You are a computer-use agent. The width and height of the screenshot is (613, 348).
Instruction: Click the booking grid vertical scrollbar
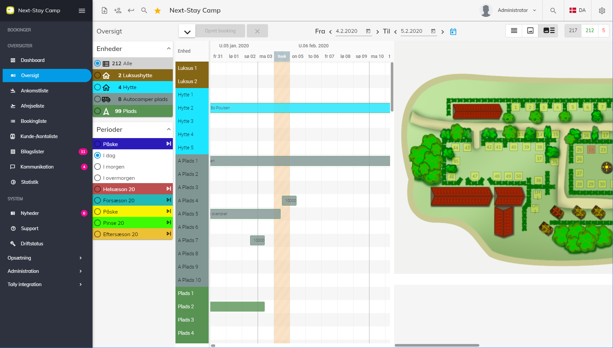click(392, 87)
